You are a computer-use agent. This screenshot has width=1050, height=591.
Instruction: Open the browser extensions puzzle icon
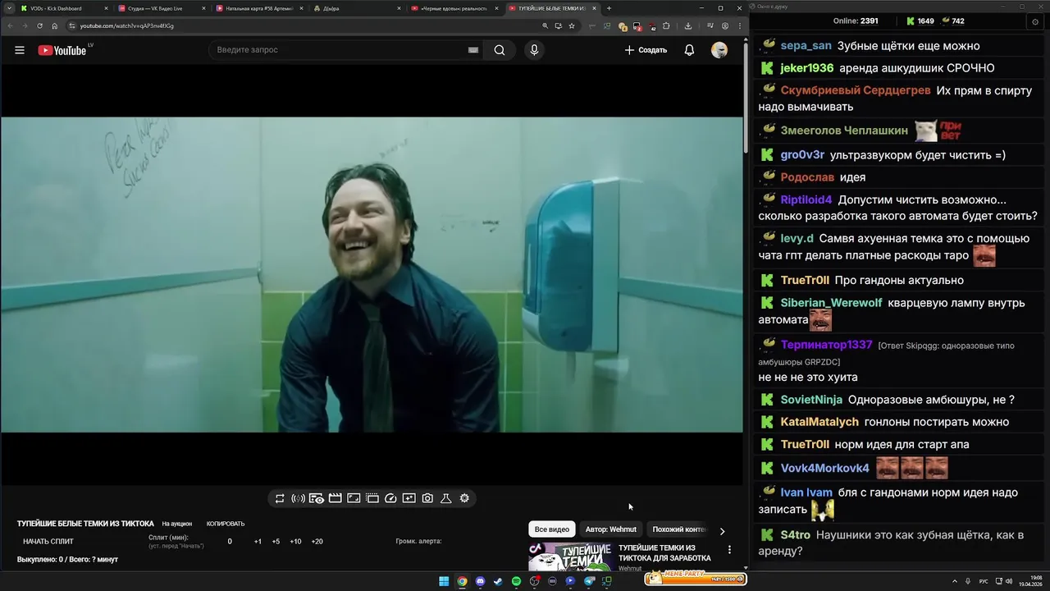[666, 25]
